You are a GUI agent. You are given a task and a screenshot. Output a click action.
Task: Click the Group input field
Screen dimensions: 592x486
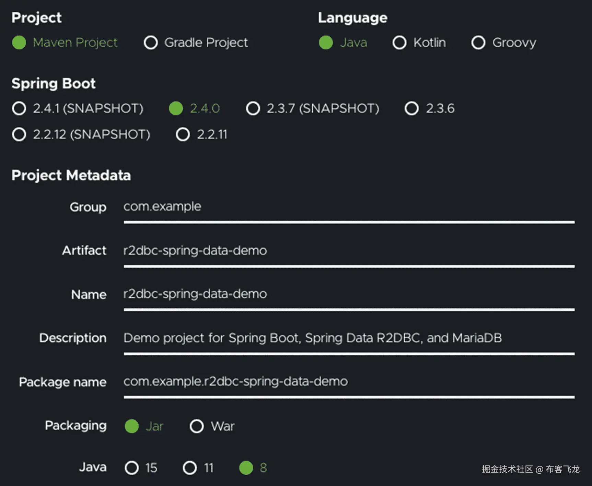coord(348,207)
